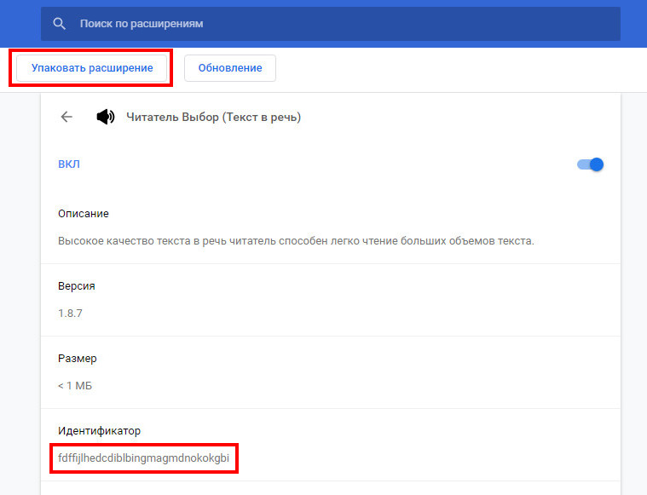
Task: Select the ВКЛ status label
Action: (x=69, y=164)
